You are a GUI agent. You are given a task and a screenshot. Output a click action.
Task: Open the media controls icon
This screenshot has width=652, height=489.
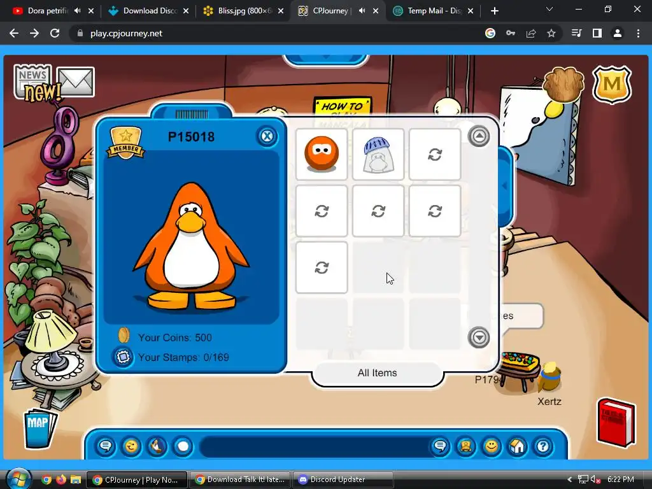[576, 33]
